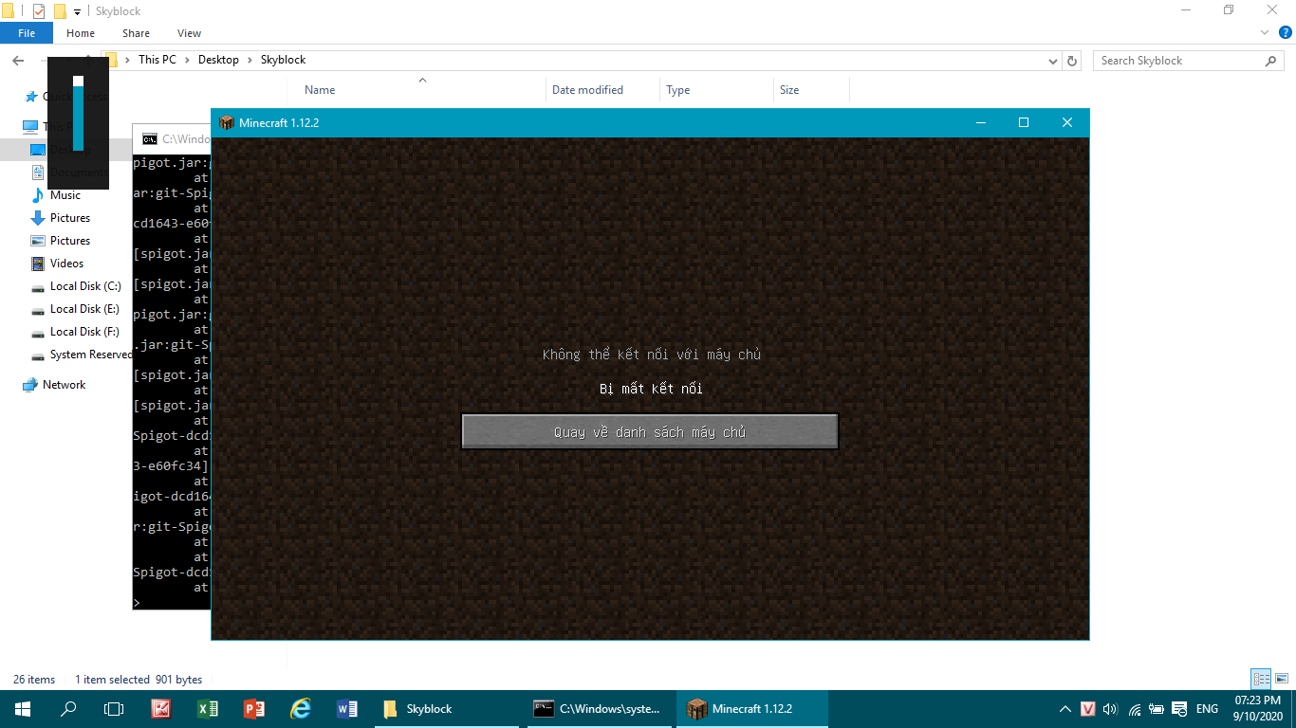Refresh the Skyblock folder
Viewport: 1296px width, 728px height.
click(x=1072, y=61)
